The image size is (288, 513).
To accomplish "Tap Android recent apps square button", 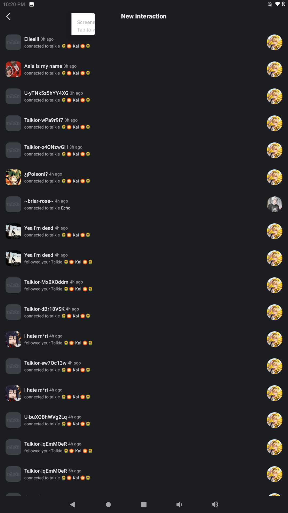I will [x=144, y=504].
